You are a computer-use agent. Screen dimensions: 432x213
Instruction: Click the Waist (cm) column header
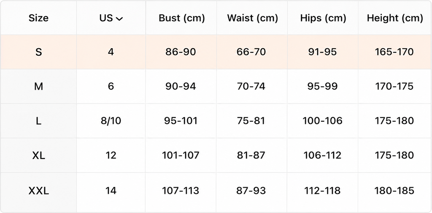click(252, 18)
